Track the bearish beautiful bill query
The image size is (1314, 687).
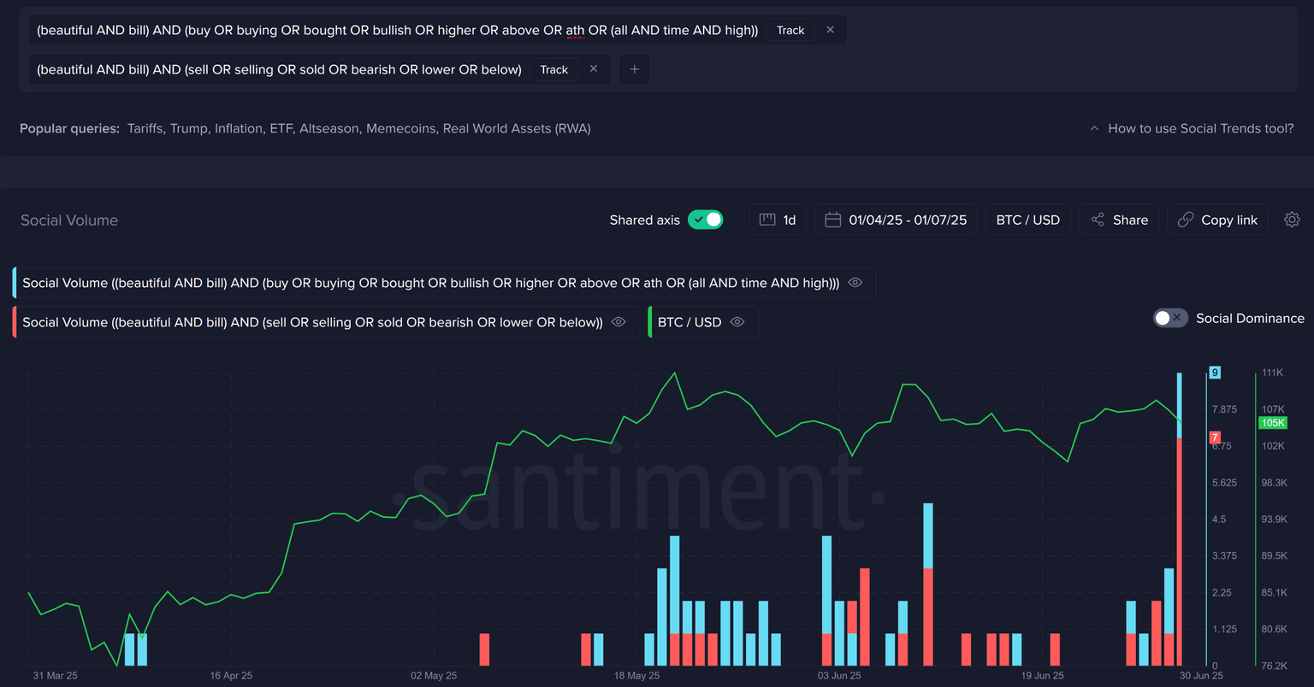click(553, 69)
